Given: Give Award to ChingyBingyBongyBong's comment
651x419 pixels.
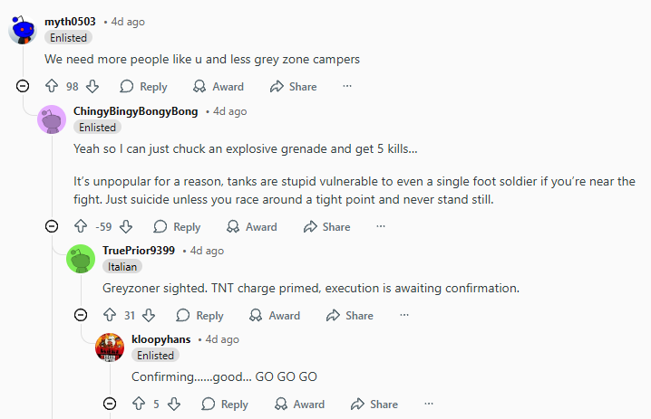Looking at the screenshot, I should (251, 227).
